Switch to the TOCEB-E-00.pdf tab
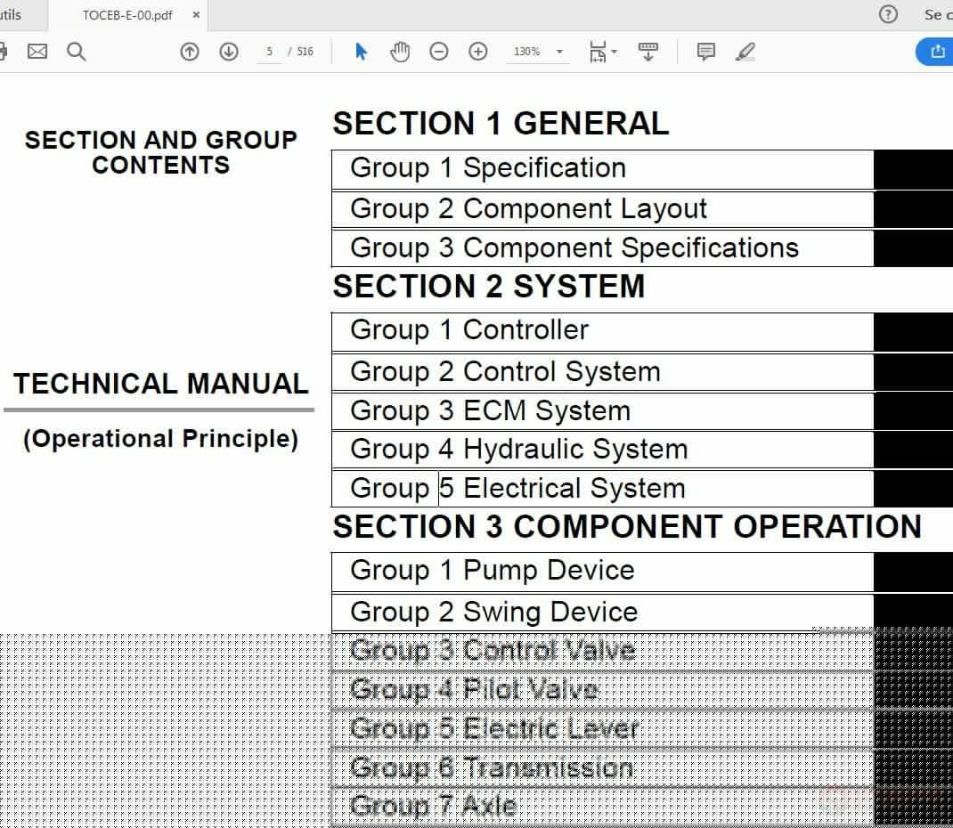953x828 pixels. point(127,15)
